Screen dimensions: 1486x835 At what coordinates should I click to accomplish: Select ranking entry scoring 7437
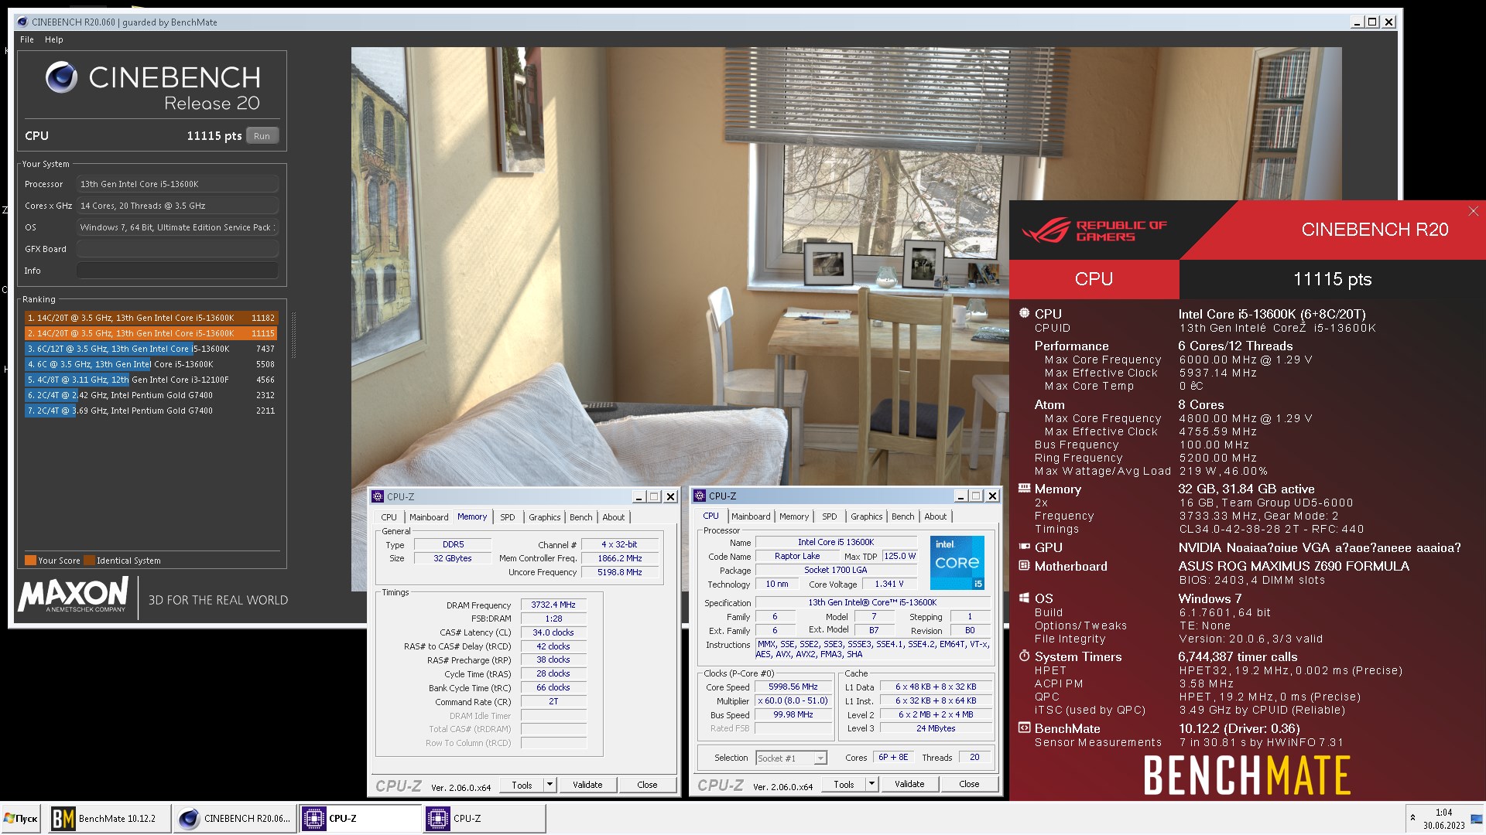(x=151, y=349)
